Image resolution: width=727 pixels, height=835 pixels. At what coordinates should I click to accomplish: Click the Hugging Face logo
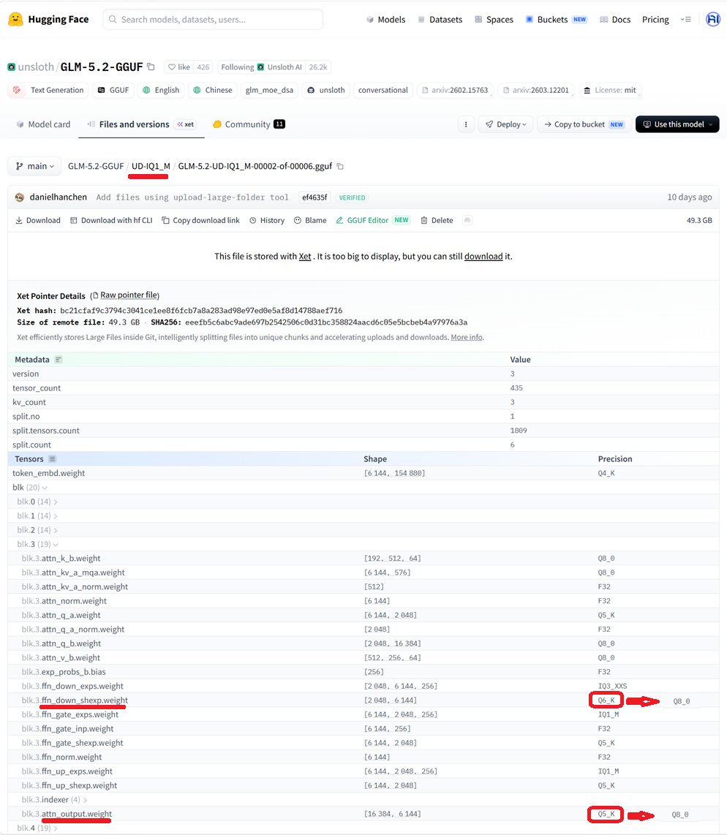tap(48, 19)
